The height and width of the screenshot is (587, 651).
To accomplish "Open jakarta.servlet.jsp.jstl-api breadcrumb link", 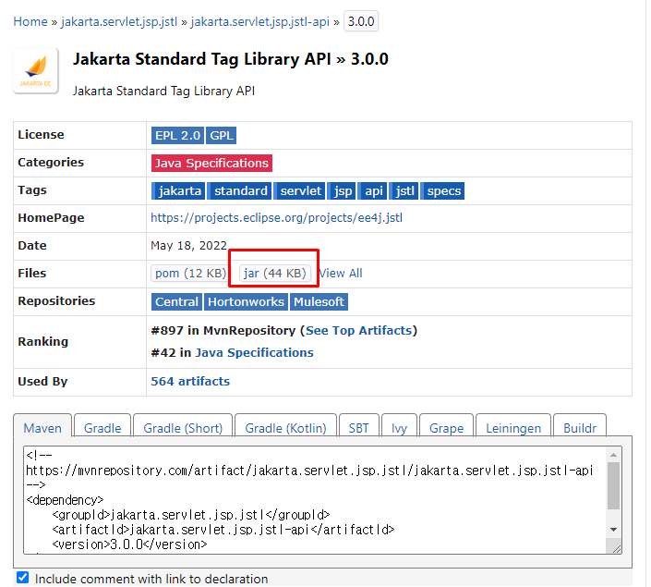I will (259, 21).
